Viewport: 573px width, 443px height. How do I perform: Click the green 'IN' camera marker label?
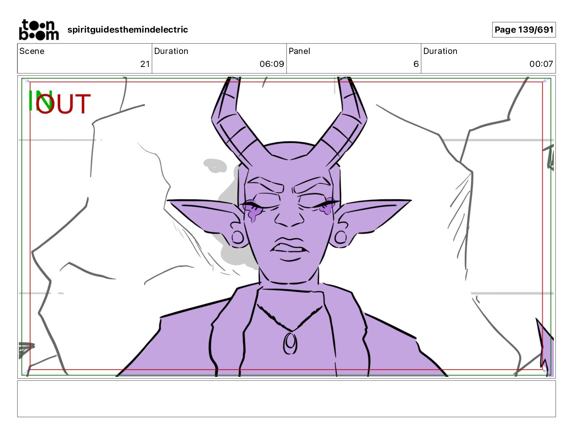tap(40, 101)
